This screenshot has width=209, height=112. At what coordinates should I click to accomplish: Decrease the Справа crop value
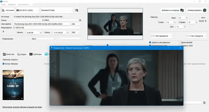[x=187, y=22]
